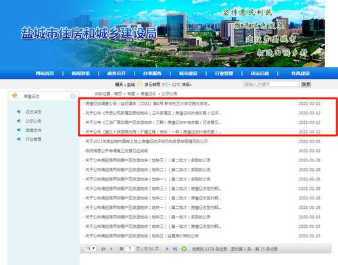Screen dimensions: 338x265
Task: Click the first-page pager icon
Action: 103,249
